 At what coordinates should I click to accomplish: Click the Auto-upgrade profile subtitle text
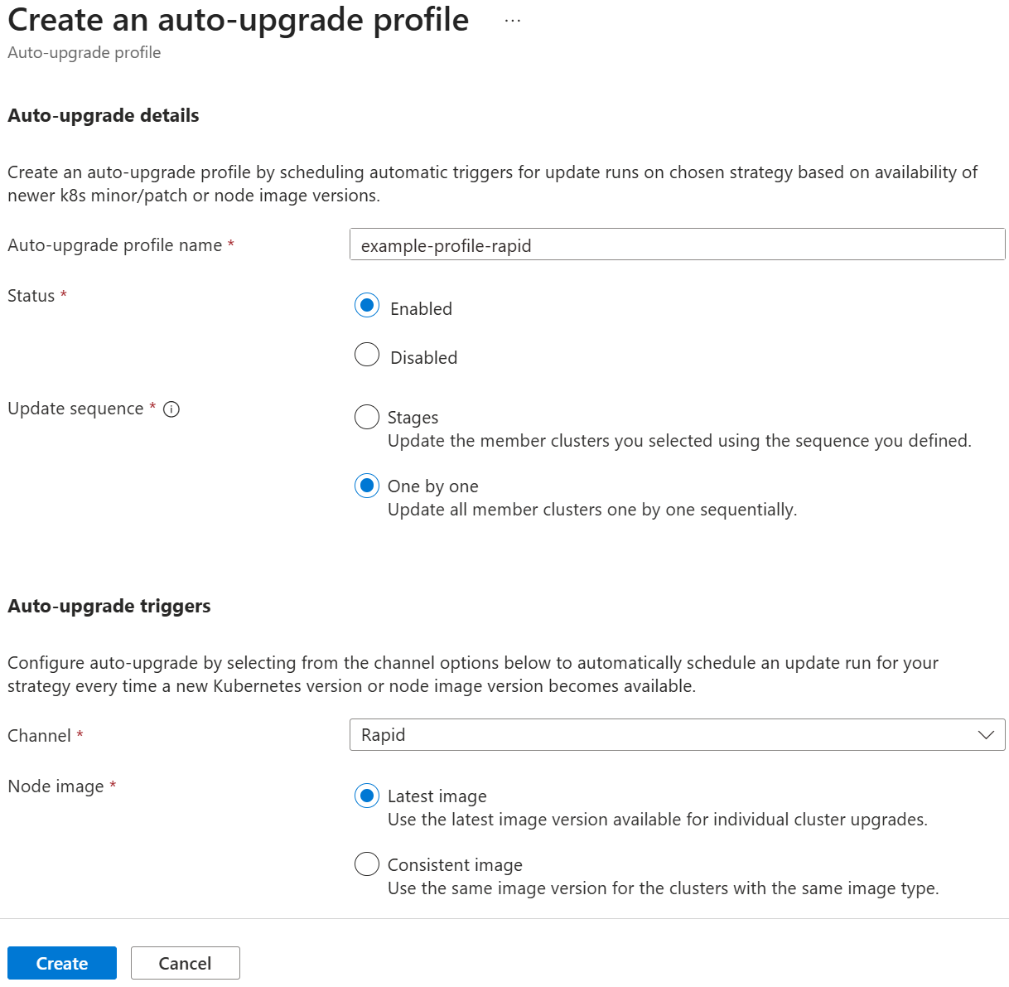[x=84, y=52]
